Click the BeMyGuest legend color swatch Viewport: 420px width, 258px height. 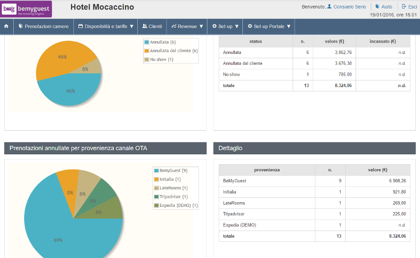point(156,171)
